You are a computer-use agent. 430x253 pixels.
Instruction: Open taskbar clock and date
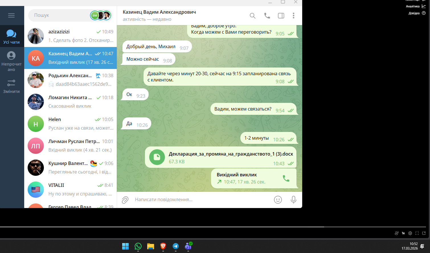tap(410, 246)
